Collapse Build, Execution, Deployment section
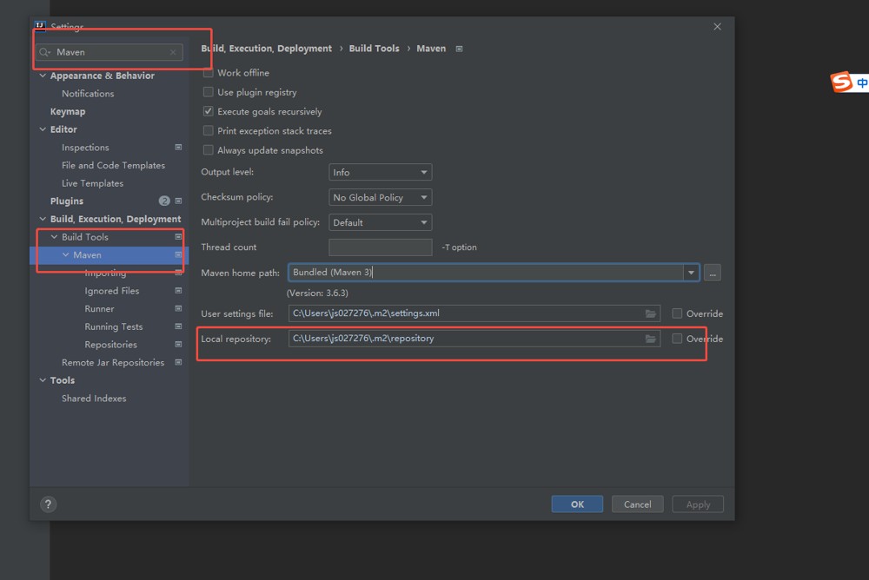This screenshot has height=580, width=869. (43, 219)
